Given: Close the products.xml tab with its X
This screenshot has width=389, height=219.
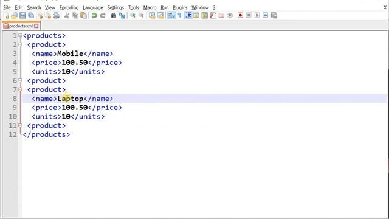Looking at the screenshot, I should tap(36, 26).
